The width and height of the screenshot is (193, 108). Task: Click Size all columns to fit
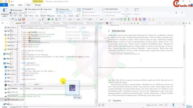click(x=91, y=16)
